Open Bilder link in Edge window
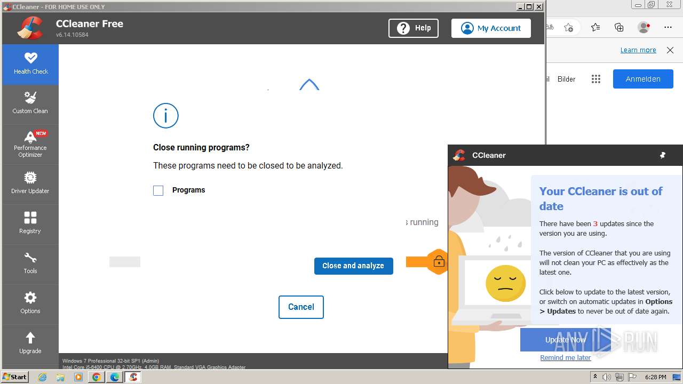 (566, 79)
